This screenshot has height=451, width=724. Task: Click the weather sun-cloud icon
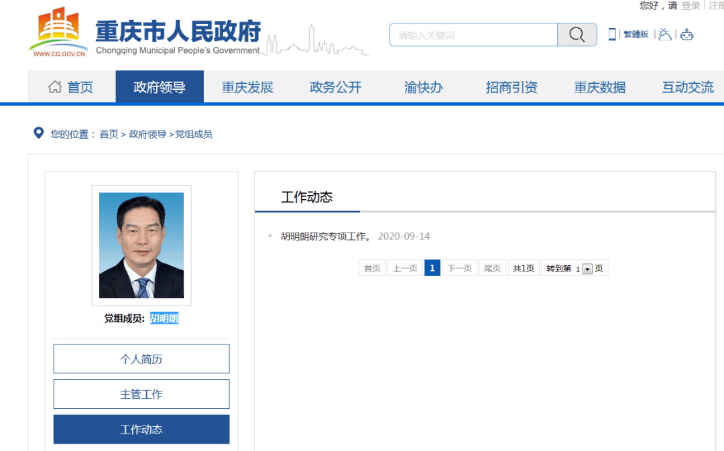(664, 34)
